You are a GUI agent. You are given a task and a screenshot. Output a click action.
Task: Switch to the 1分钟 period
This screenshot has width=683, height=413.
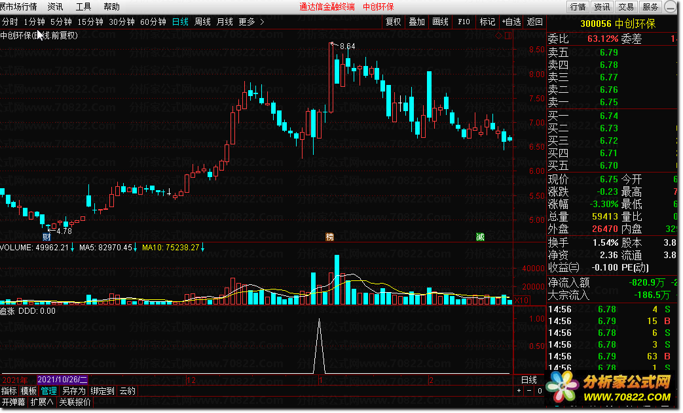tap(35, 22)
